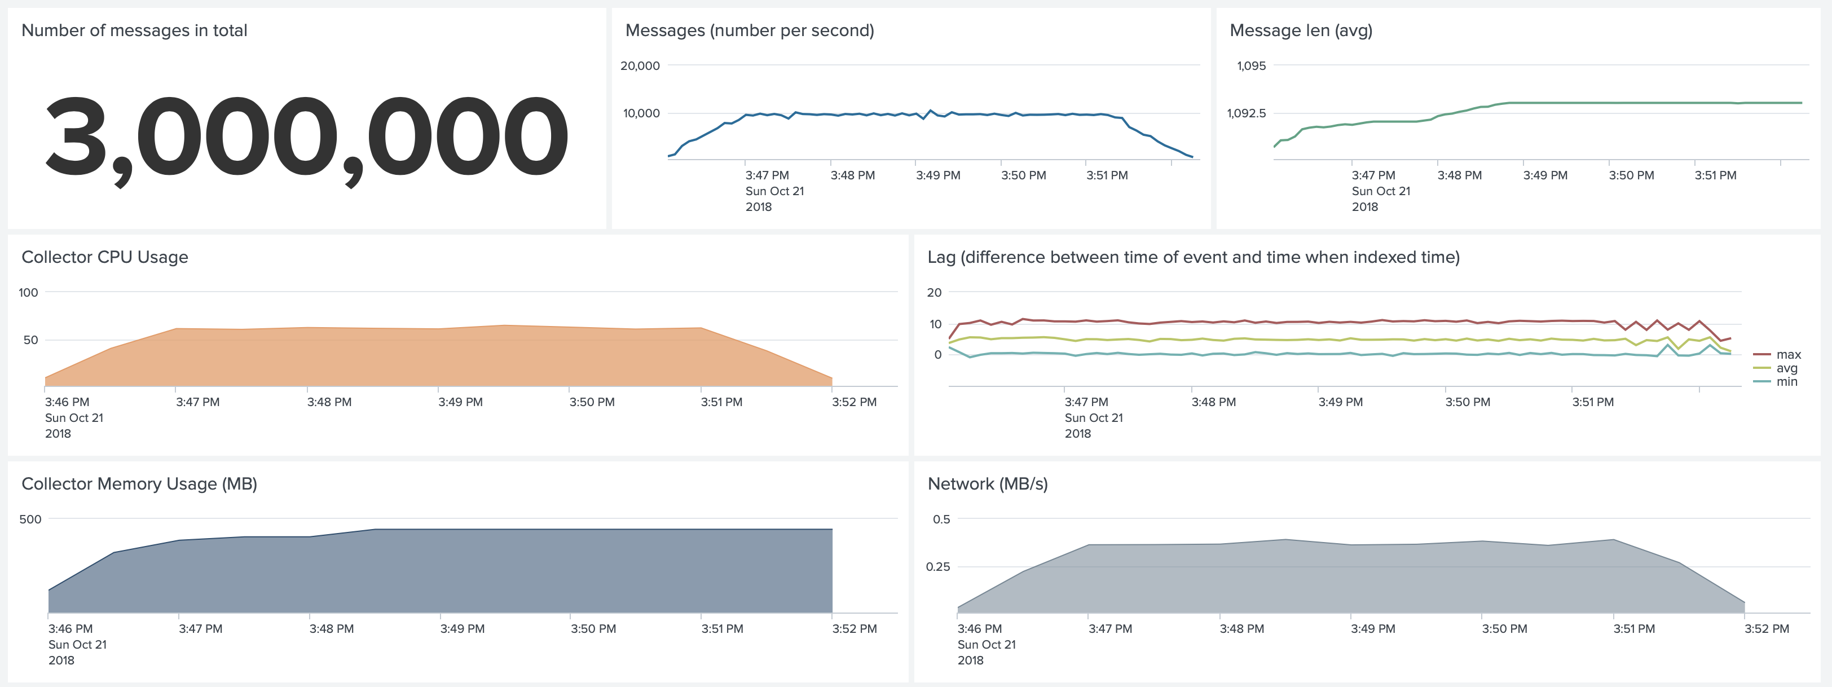Click 3:47 PM tick on Lag chart

point(1087,402)
